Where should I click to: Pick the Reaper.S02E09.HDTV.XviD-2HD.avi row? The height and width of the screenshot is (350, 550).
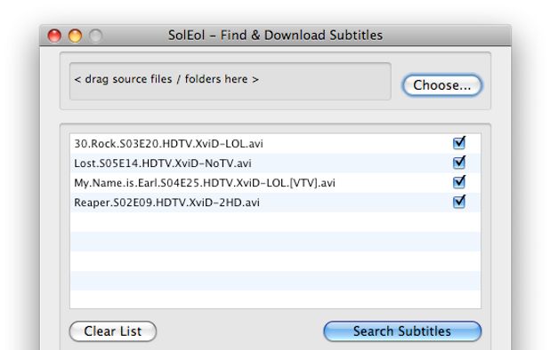click(275, 203)
